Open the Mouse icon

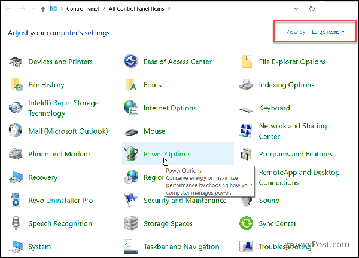(x=131, y=132)
